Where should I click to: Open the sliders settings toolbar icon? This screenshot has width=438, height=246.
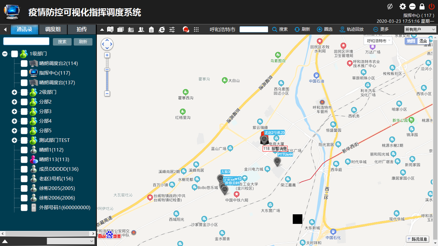[x=172, y=30]
